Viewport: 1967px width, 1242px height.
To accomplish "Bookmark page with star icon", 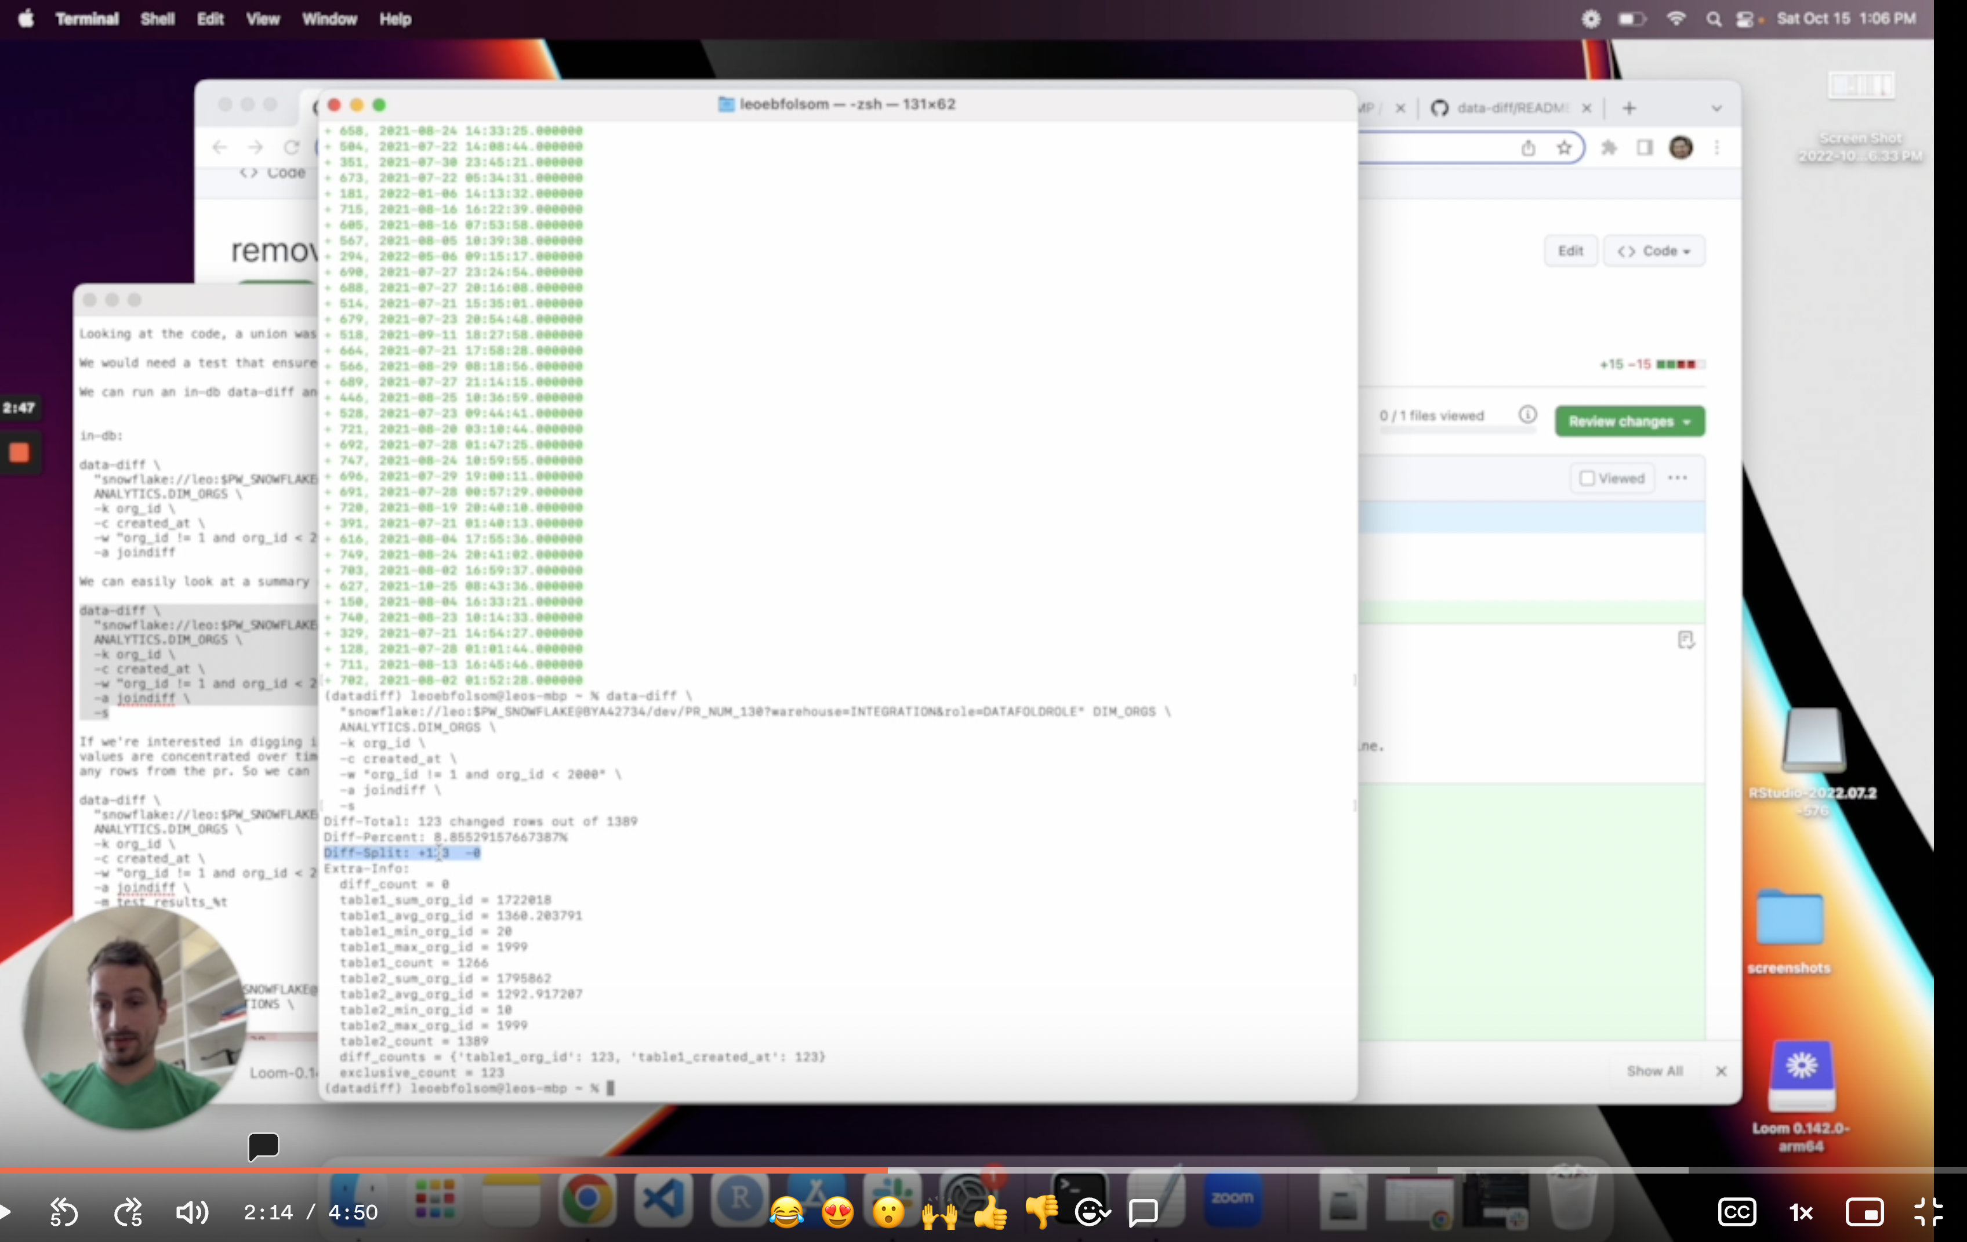I will click(x=1563, y=148).
